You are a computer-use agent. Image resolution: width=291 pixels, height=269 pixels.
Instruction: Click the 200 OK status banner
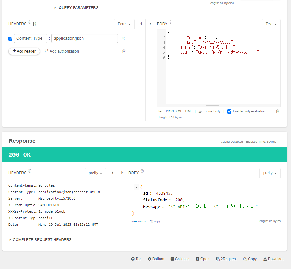[x=145, y=155]
